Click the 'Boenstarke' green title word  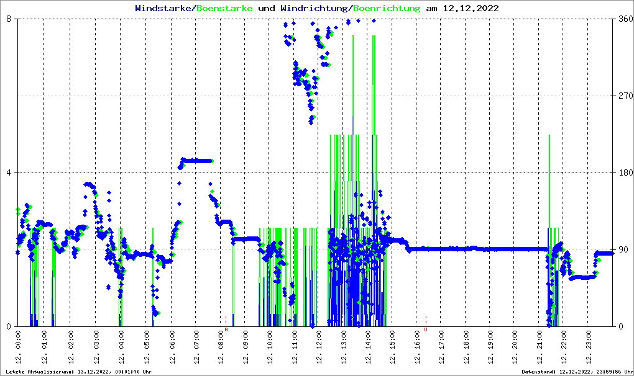(224, 8)
